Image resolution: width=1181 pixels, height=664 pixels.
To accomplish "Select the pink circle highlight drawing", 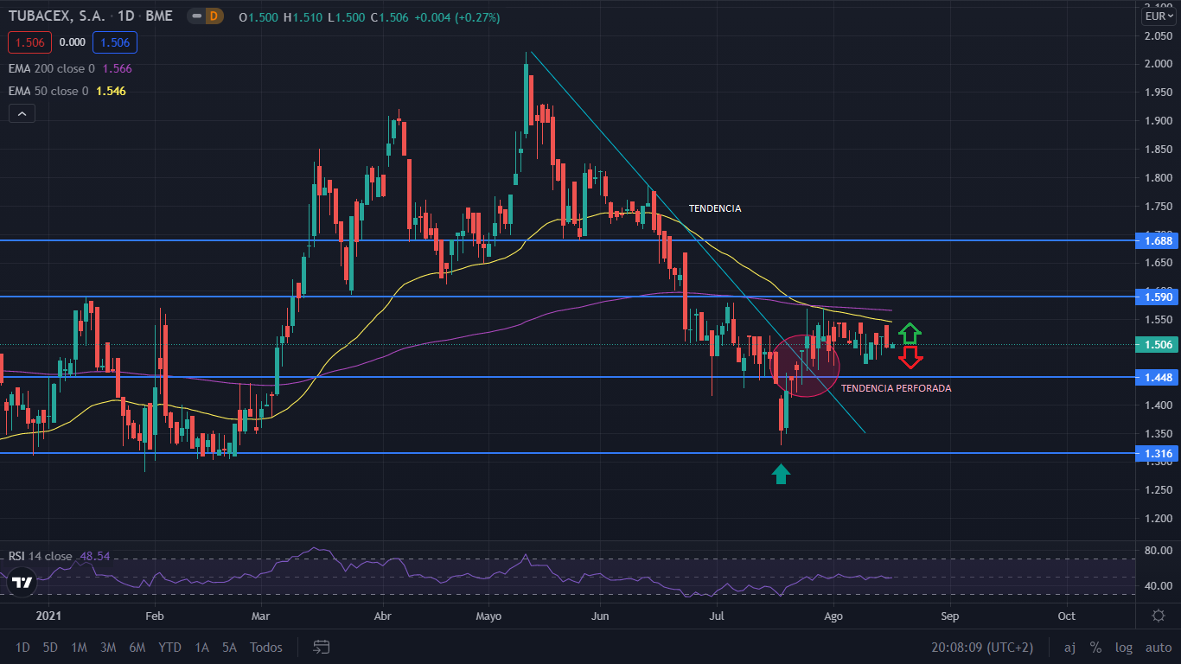I will click(x=804, y=365).
